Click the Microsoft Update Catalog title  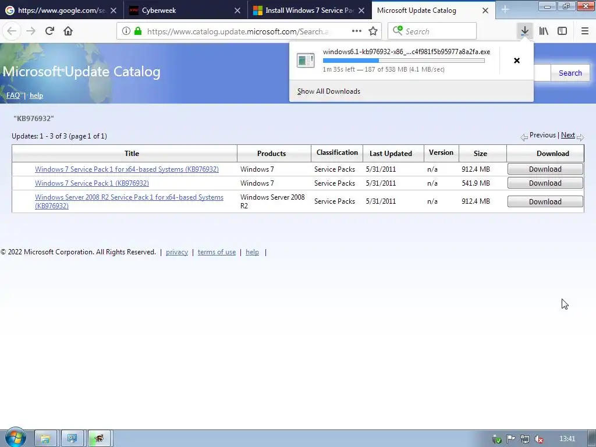(x=81, y=72)
